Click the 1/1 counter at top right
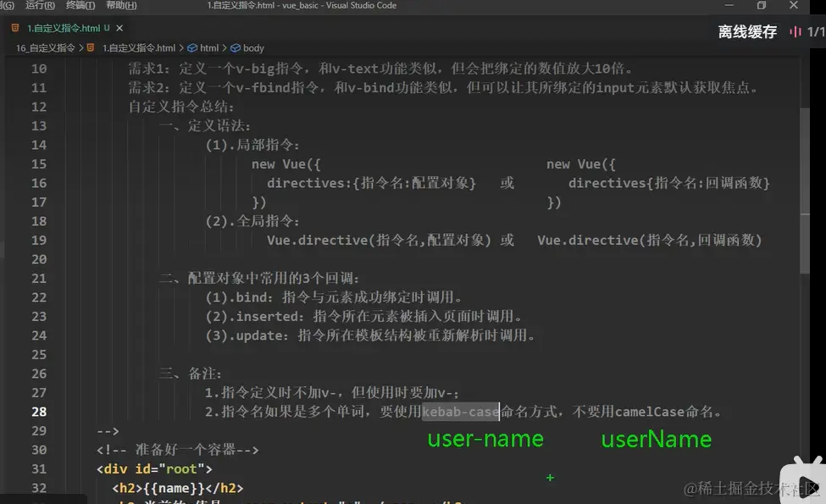Screen dimensions: 826x504 pos(818,31)
